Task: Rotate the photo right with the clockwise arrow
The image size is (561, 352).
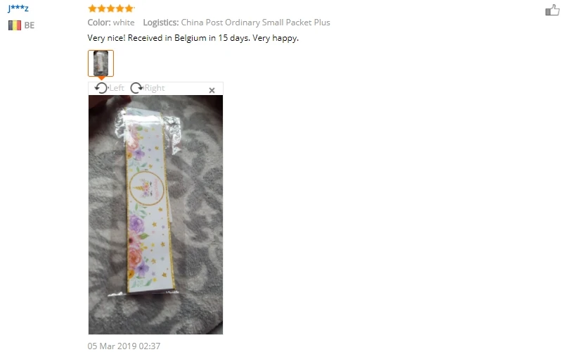Action: click(136, 88)
